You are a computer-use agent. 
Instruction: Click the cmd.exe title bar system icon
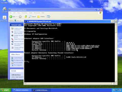(x=26, y=21)
